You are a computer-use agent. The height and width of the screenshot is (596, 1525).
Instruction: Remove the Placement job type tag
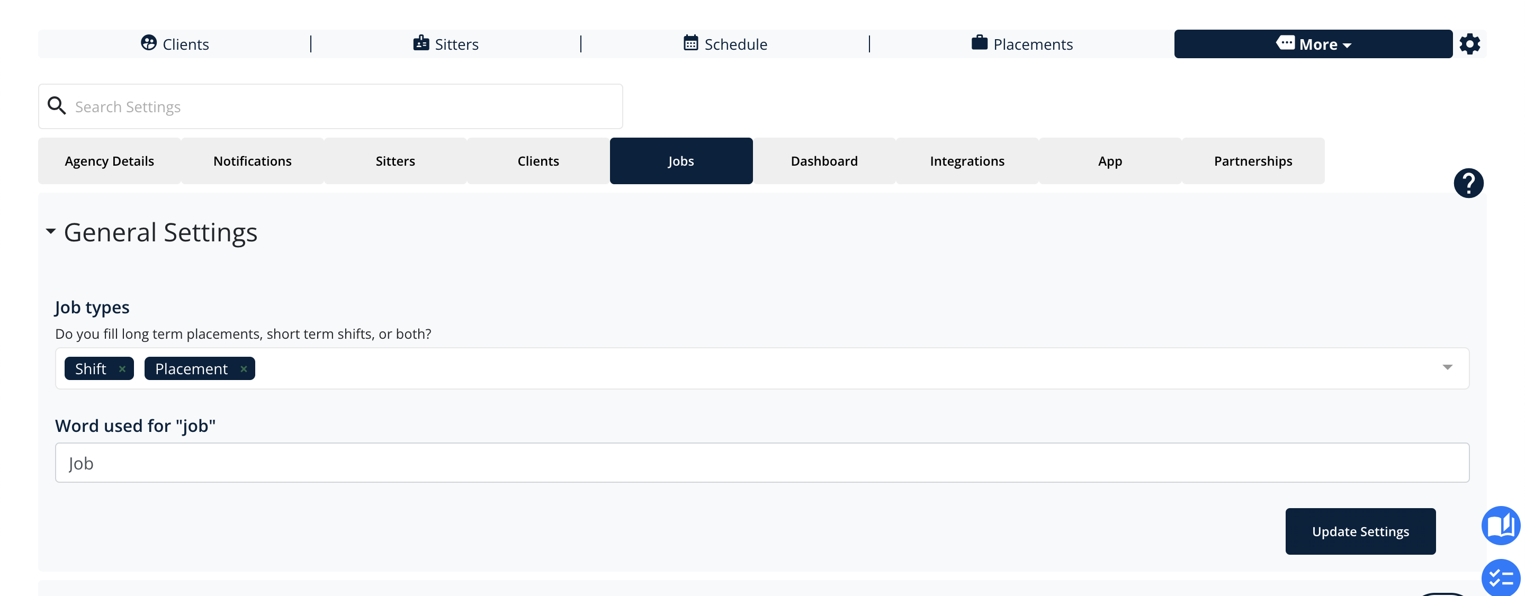(x=244, y=369)
